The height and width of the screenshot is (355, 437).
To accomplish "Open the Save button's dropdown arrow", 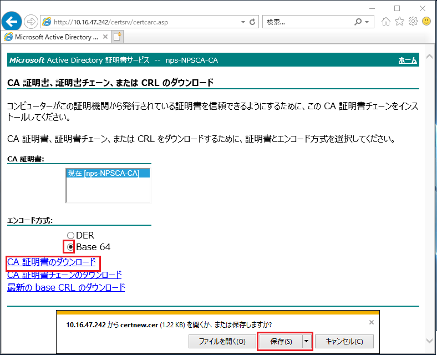I will 307,341.
